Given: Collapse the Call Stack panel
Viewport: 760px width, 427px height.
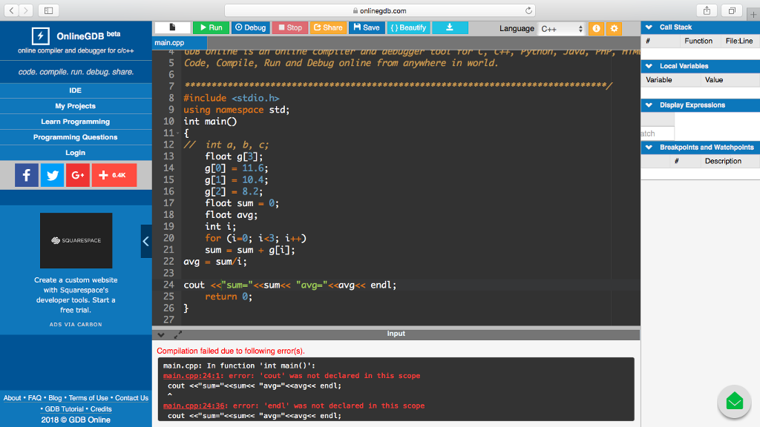Looking at the screenshot, I should 649,27.
